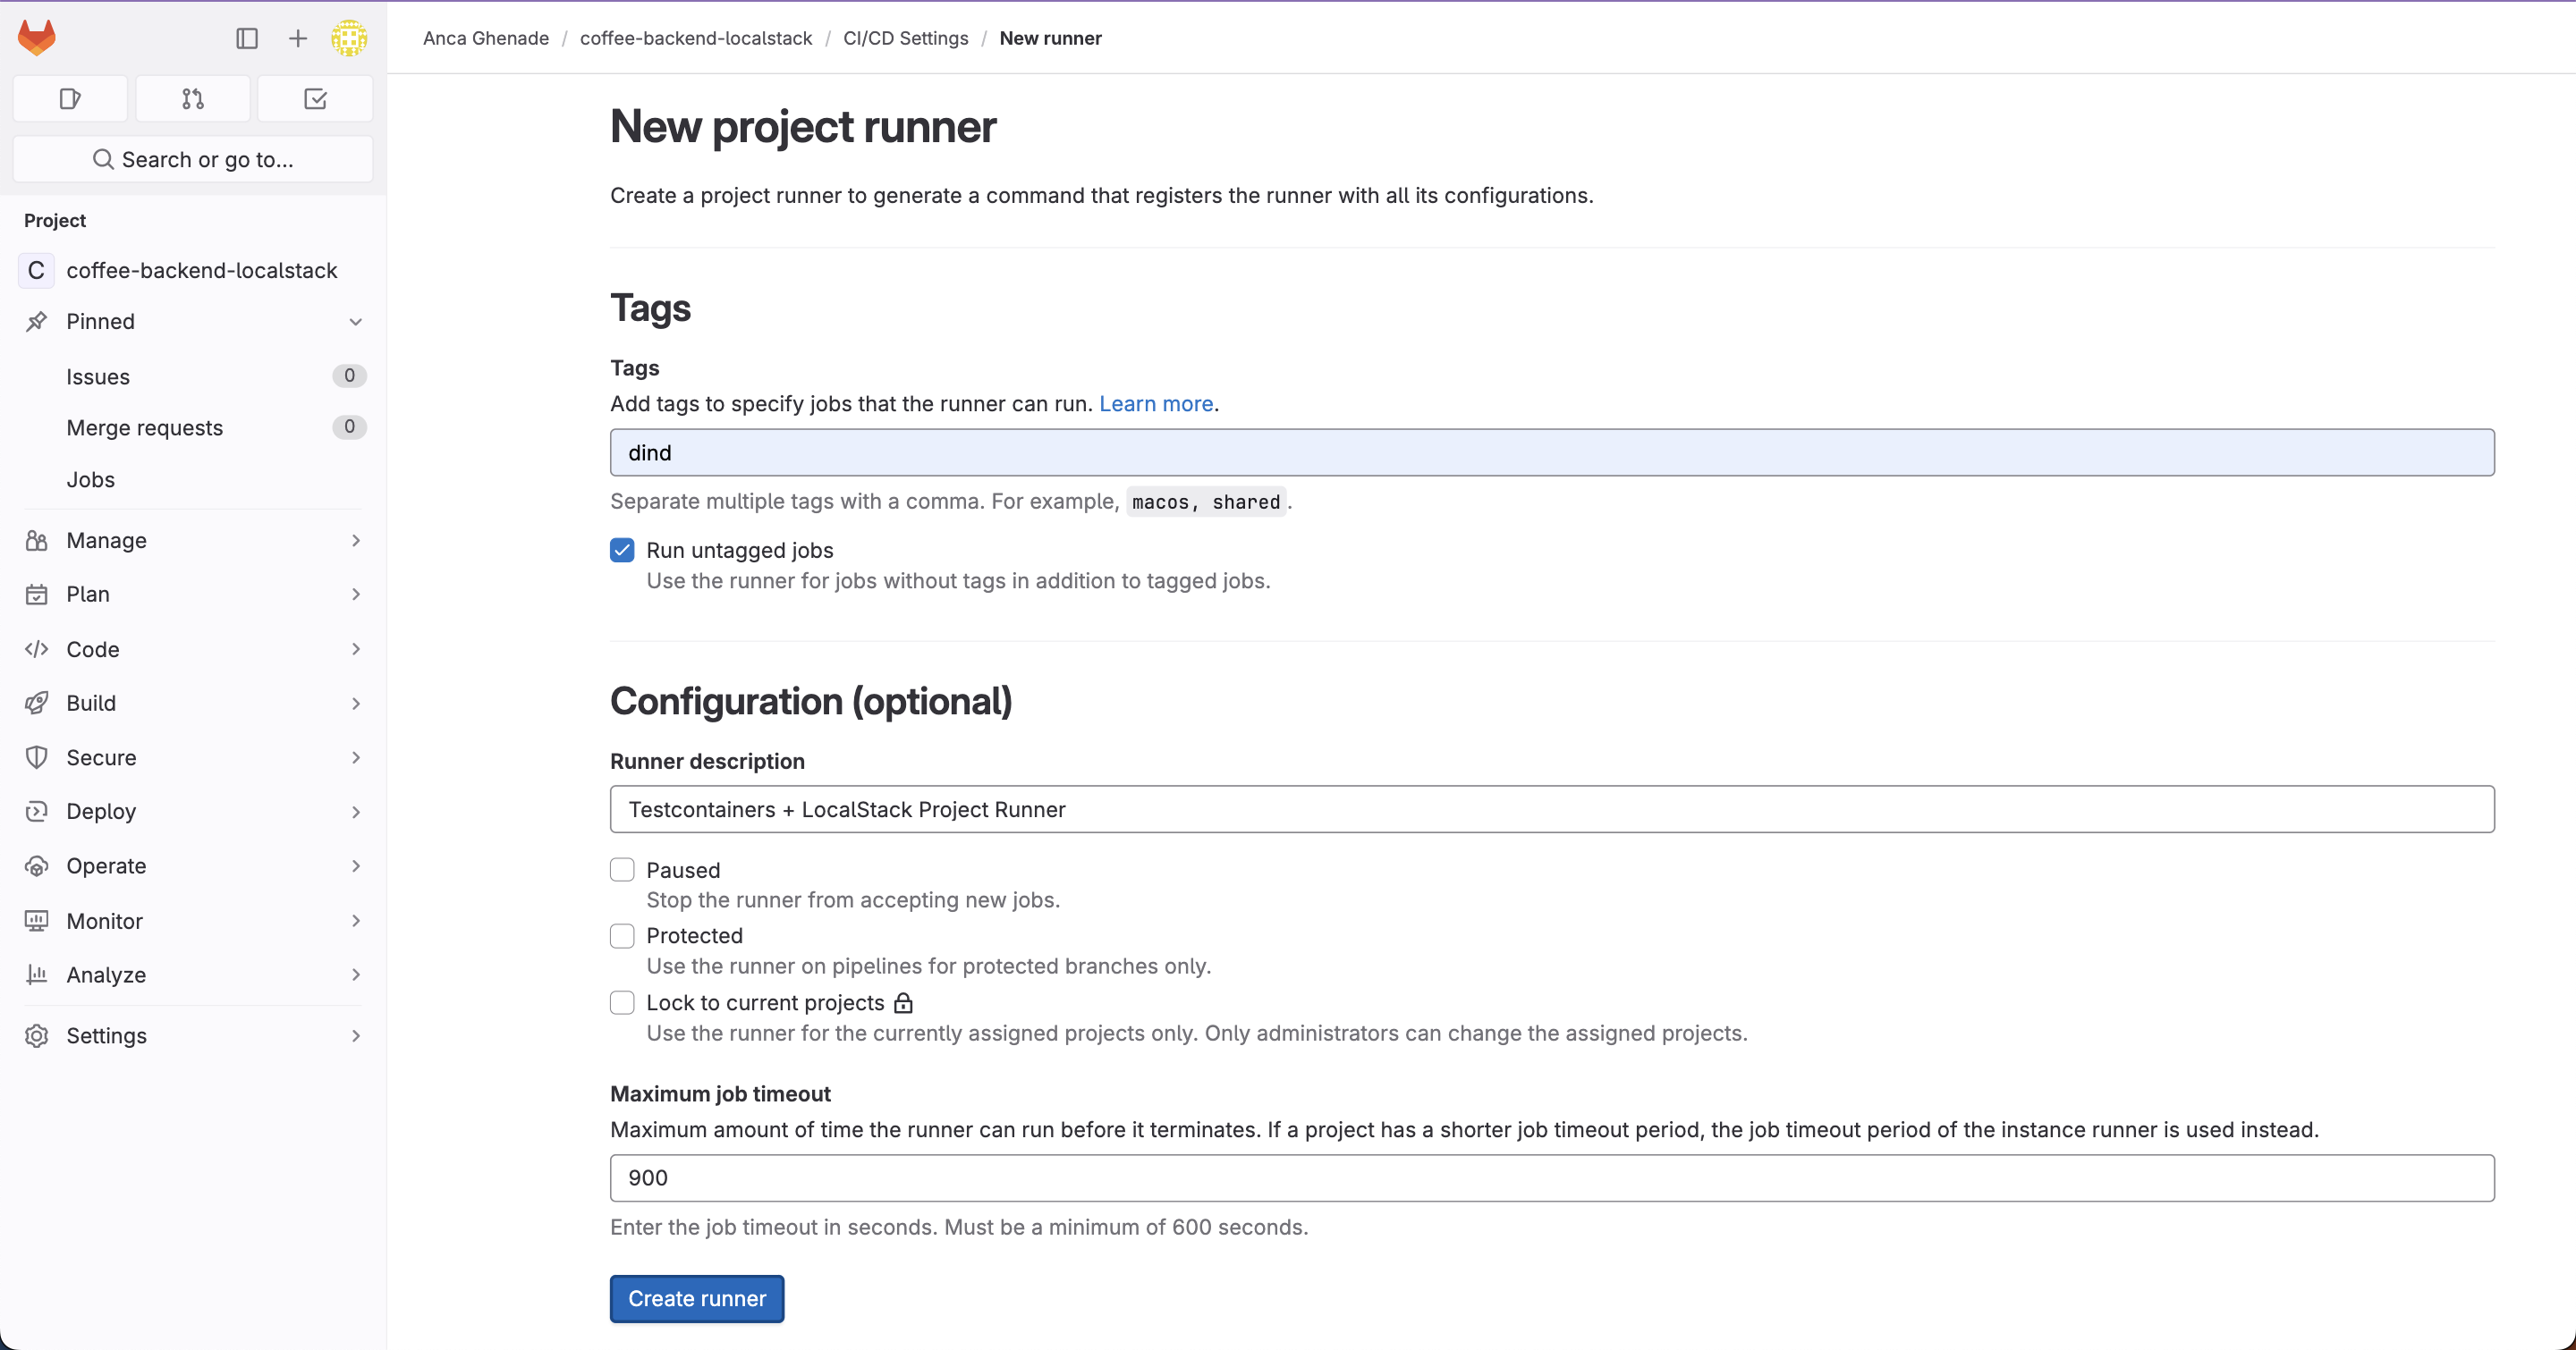Enable the Paused option
This screenshot has width=2576, height=1350.
[x=622, y=869]
